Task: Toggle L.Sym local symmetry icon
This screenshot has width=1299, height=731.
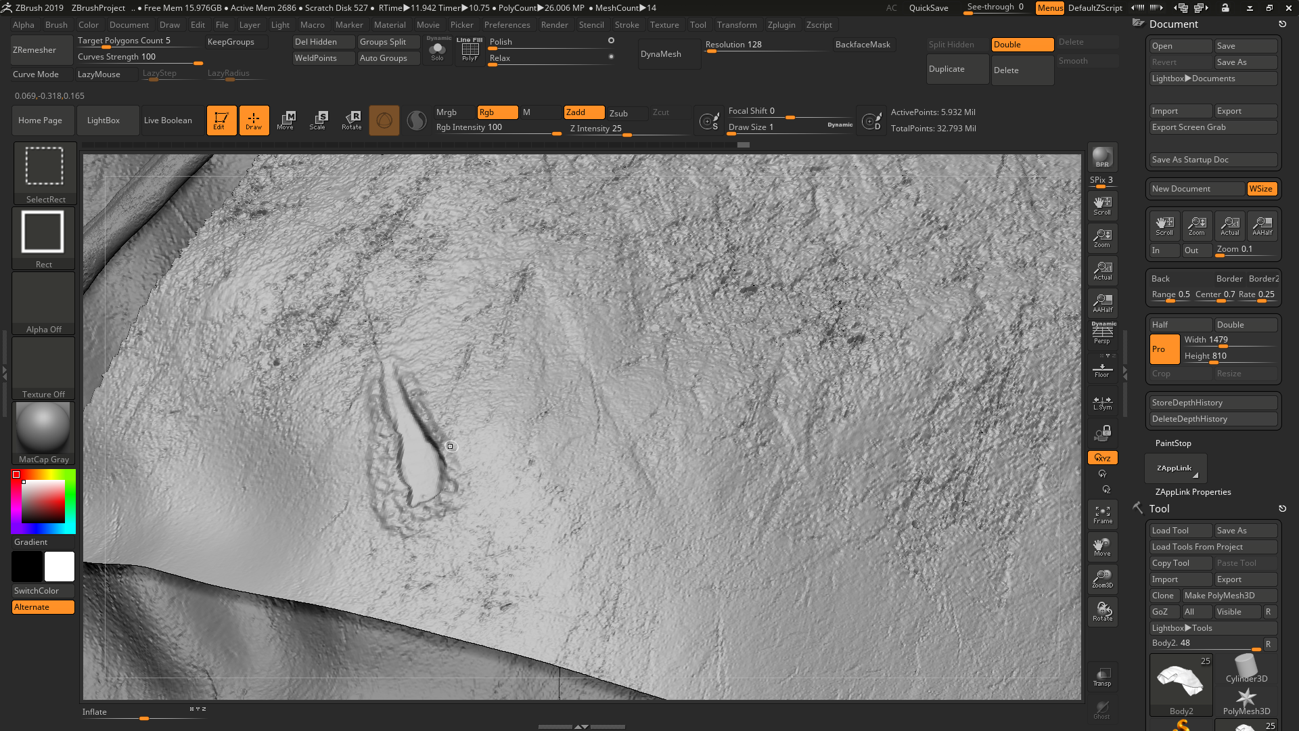Action: tap(1102, 403)
